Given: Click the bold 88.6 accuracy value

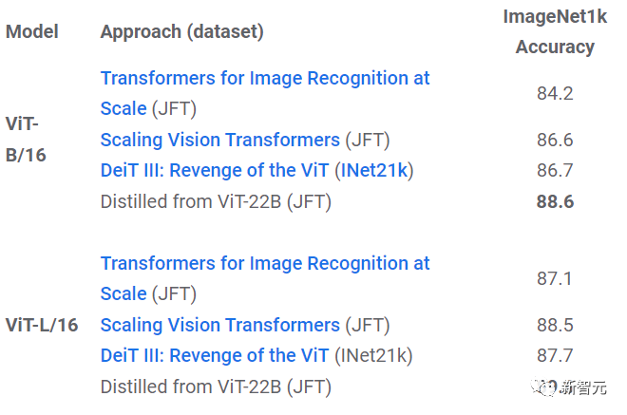Looking at the screenshot, I should (x=555, y=201).
